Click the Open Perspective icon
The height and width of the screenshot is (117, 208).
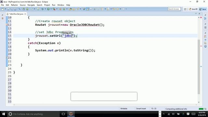(185, 9)
